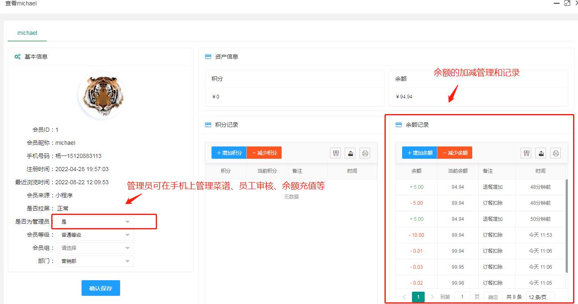Viewport: 578px width, 304px height.
Task: Open the 12条/页 page size selector
Action: click(x=540, y=297)
